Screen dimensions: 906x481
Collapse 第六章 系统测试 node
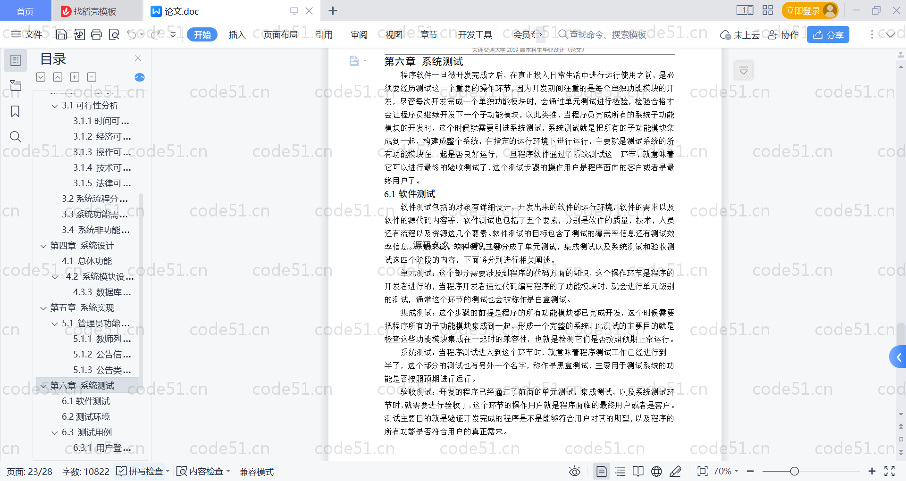[43, 386]
